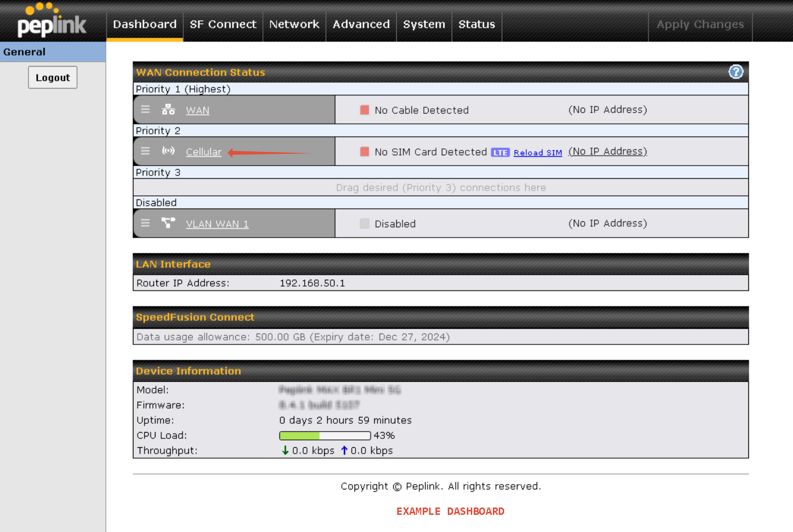Grab the drag handle on VLAN WAN 1 row

coord(145,223)
